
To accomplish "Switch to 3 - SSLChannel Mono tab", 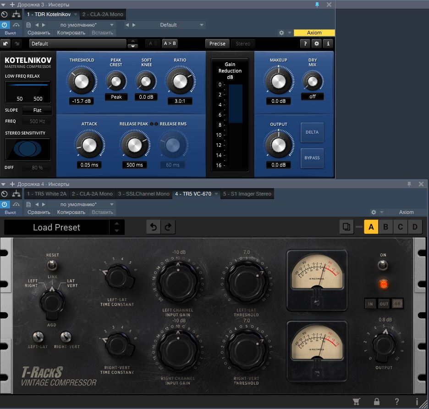I will 143,194.
